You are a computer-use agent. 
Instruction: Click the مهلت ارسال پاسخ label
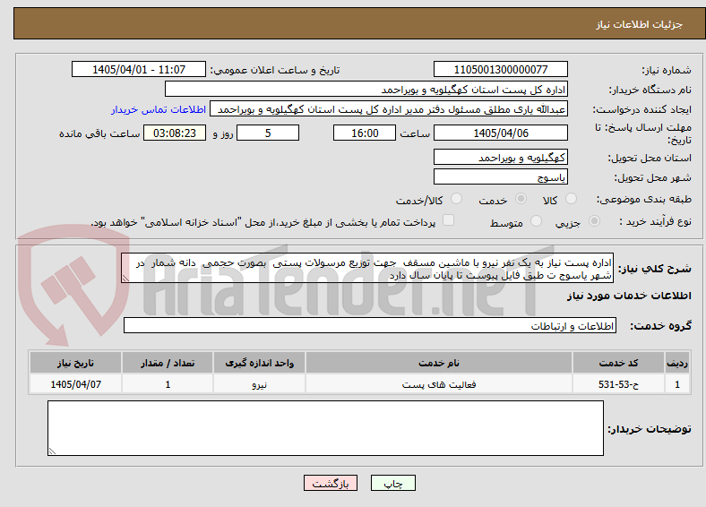point(643,133)
